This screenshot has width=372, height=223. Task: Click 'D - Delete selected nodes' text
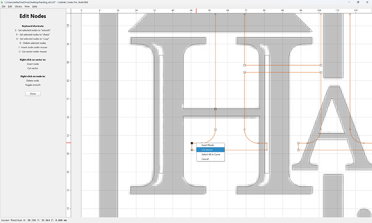tap(33, 43)
